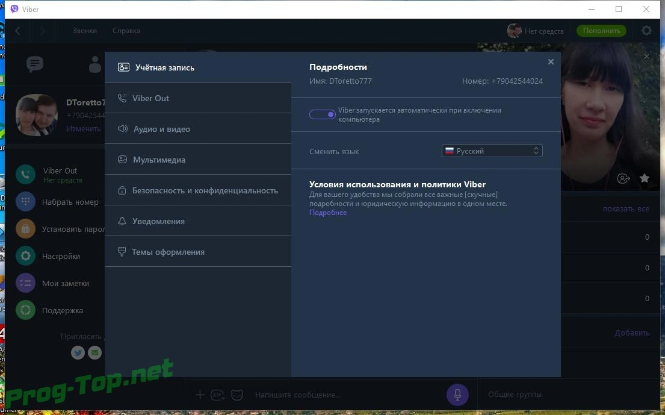Open the Аудио и видео settings section
The height and width of the screenshot is (415, 665).
click(x=198, y=129)
